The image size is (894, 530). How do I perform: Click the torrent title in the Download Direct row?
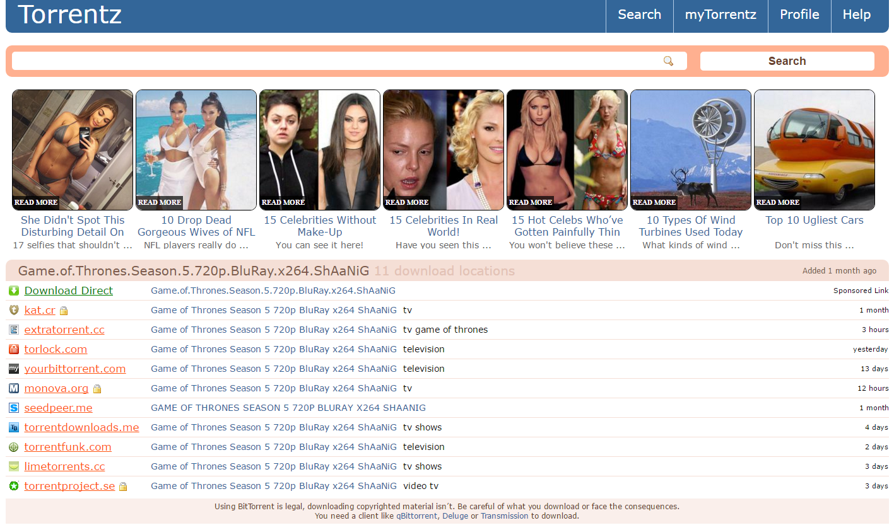[273, 291]
